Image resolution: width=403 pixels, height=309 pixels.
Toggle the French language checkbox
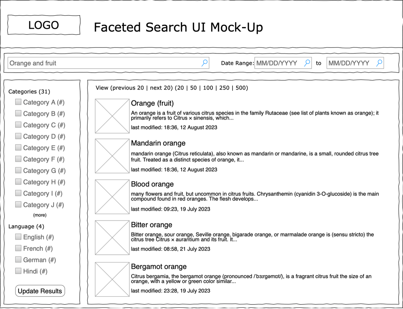coord(18,248)
